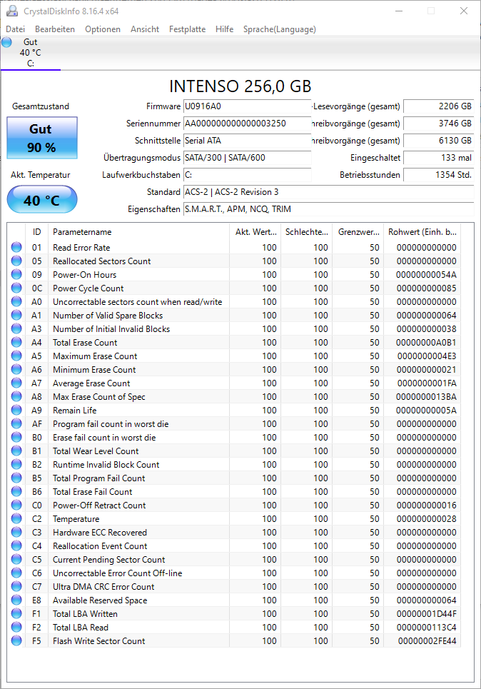Click status orb for Power-Off Retract Count

[x=16, y=506]
